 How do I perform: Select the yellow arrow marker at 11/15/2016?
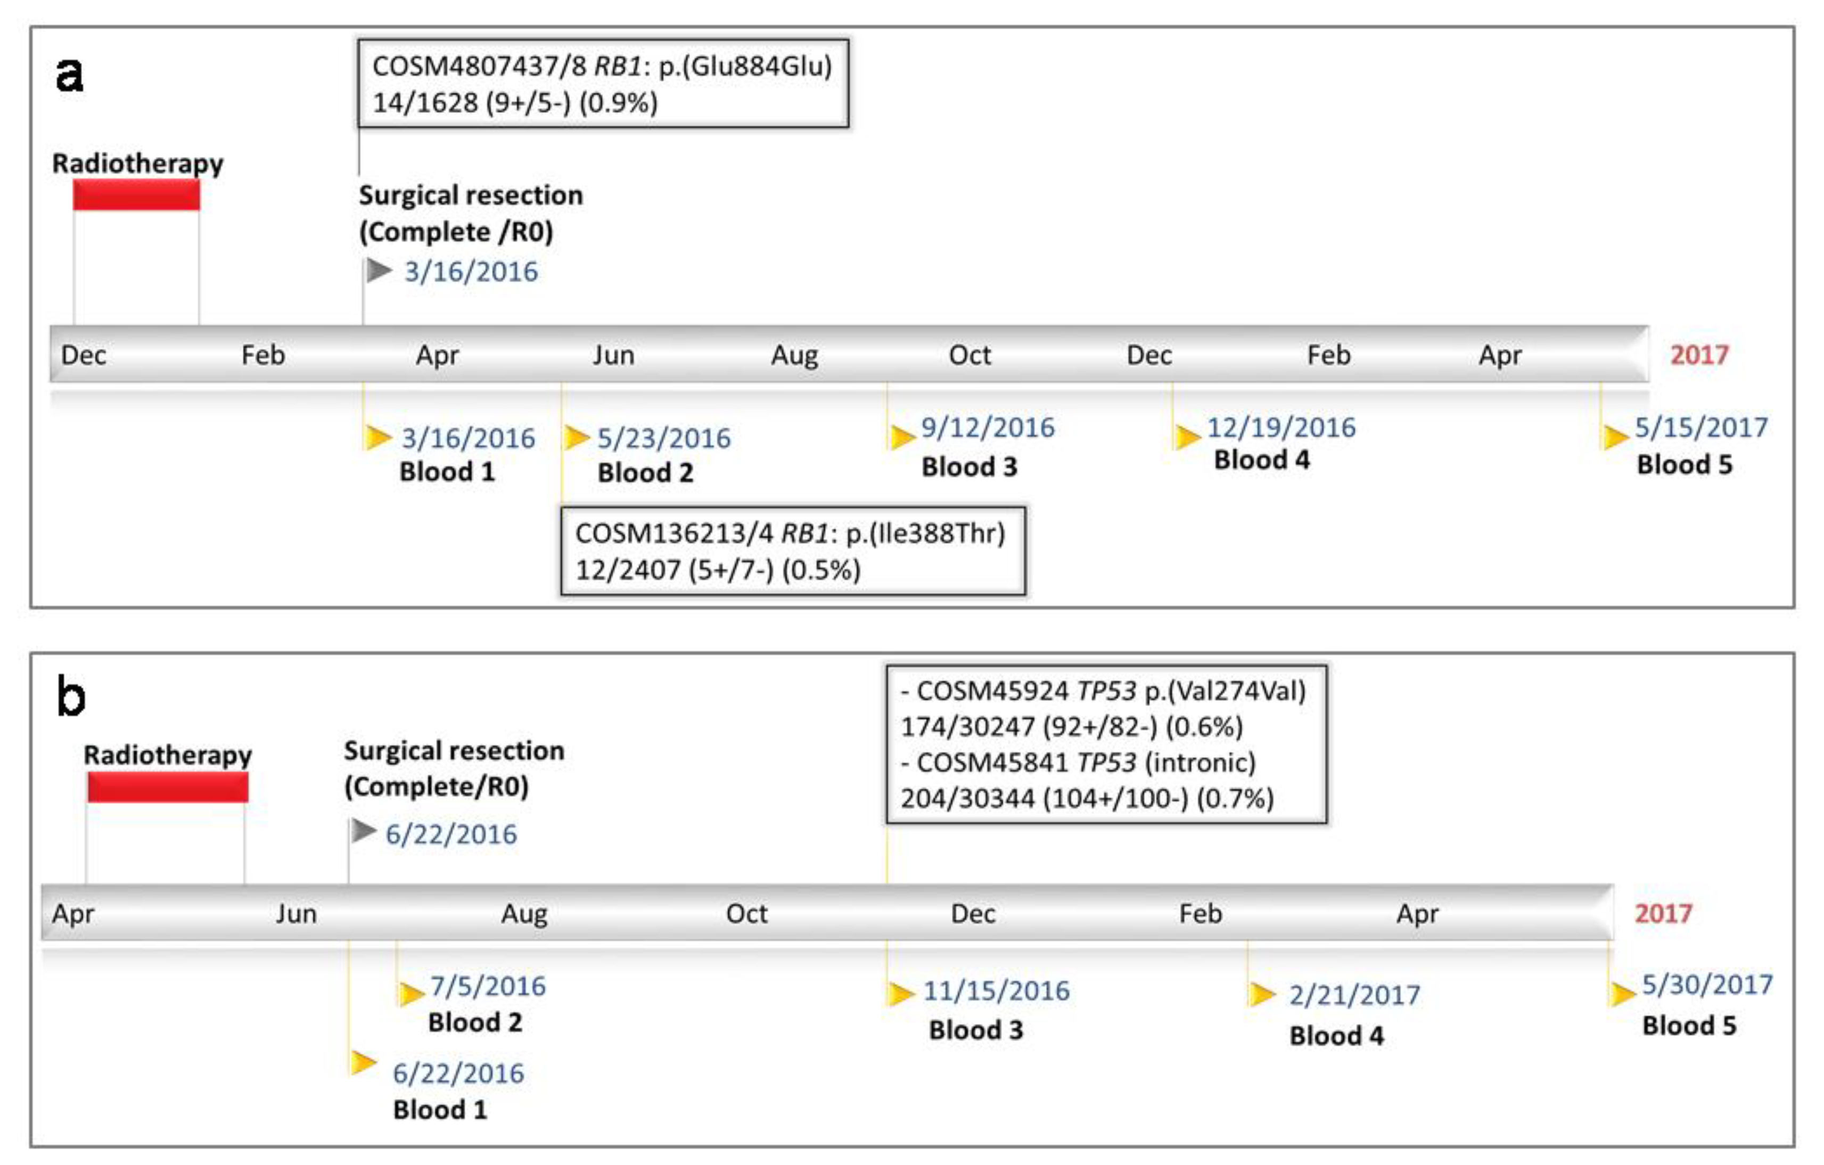point(901,993)
